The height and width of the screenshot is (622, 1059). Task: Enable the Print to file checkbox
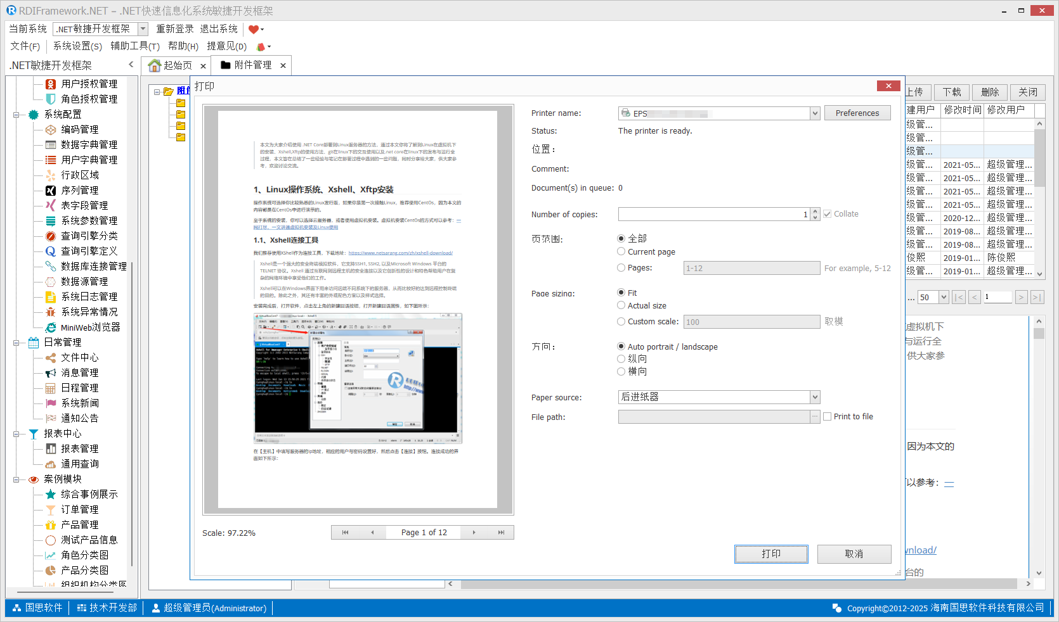tap(827, 417)
